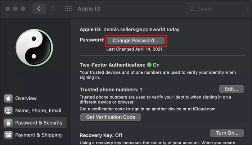Click the back navigation arrow

pyautogui.click(x=39, y=9)
